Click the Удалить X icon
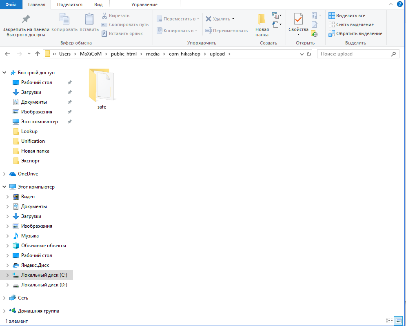This screenshot has height=326, width=406. click(x=209, y=19)
